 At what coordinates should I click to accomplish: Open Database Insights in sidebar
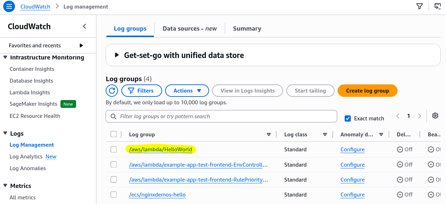click(x=31, y=81)
